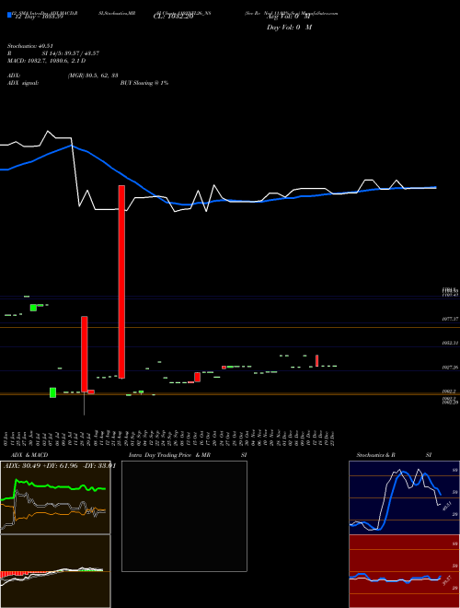The image size is (460, 608).
Task: Click the 'Stochastics: 49.51' readout
Action: tap(30, 46)
